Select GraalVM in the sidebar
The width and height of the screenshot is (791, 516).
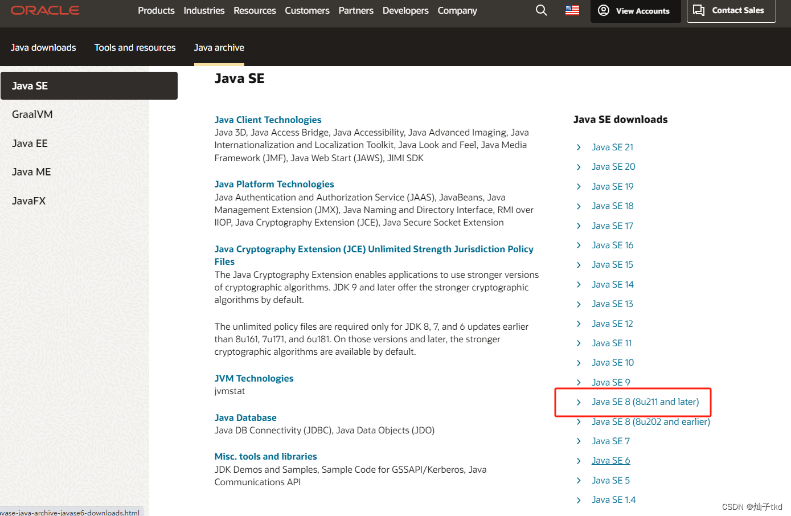(x=32, y=114)
